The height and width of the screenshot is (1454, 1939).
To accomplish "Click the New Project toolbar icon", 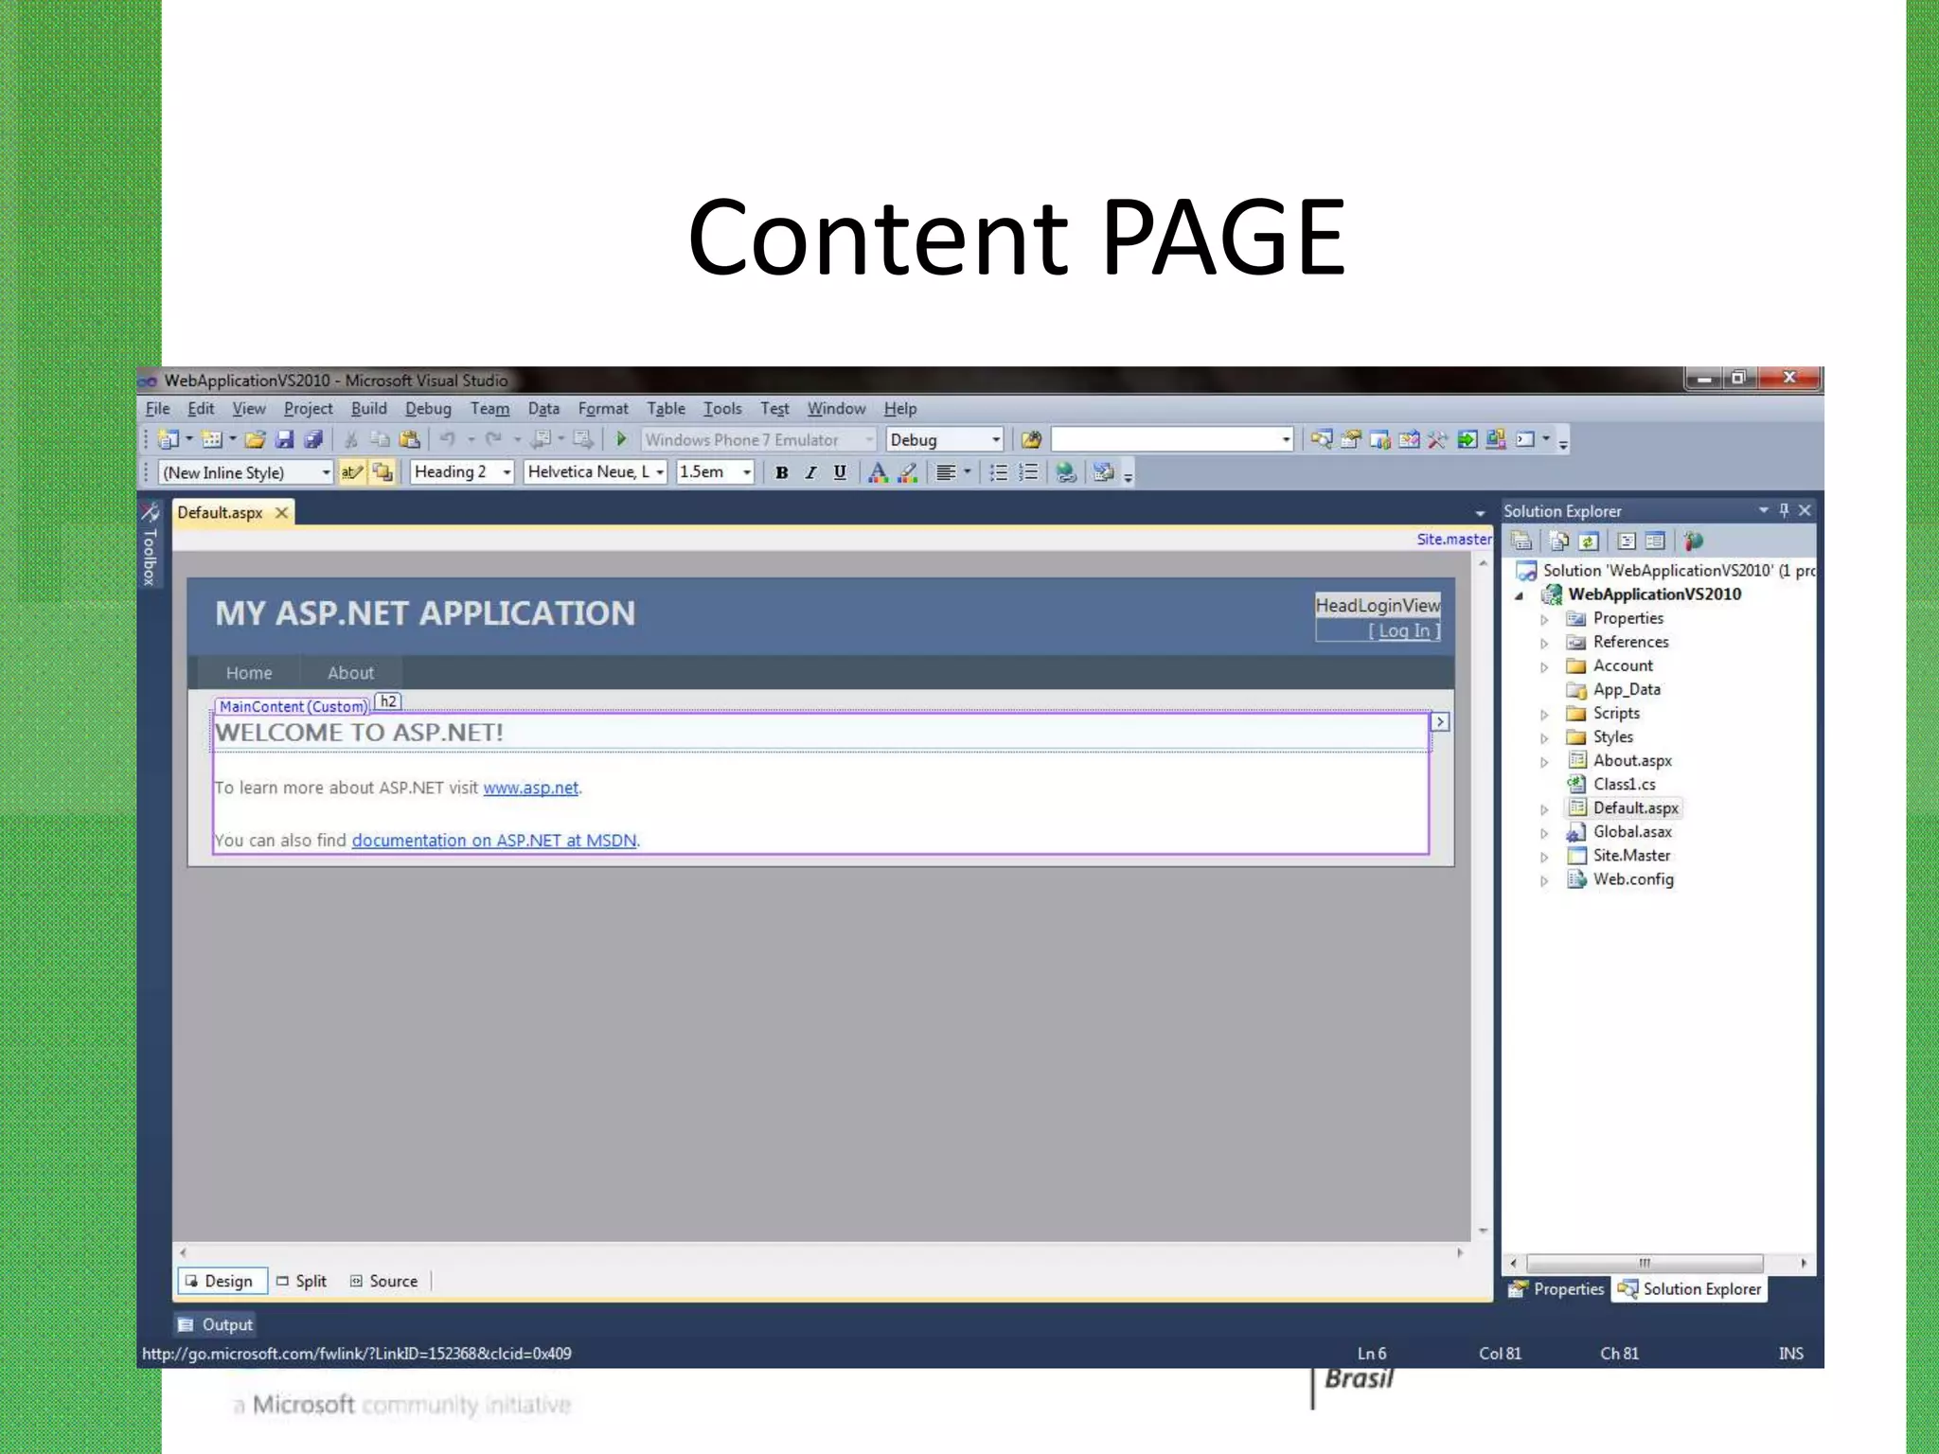I will click(x=169, y=439).
